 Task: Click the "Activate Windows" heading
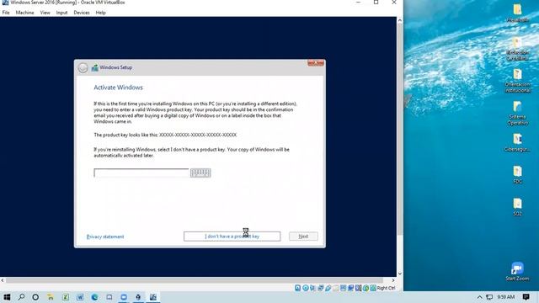click(x=118, y=88)
